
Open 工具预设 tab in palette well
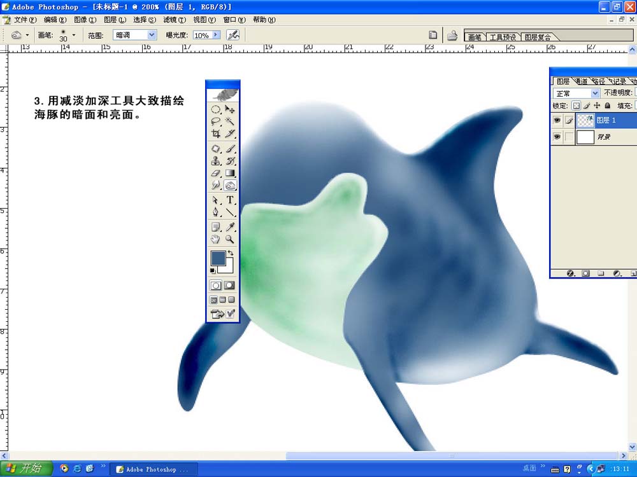click(x=503, y=37)
